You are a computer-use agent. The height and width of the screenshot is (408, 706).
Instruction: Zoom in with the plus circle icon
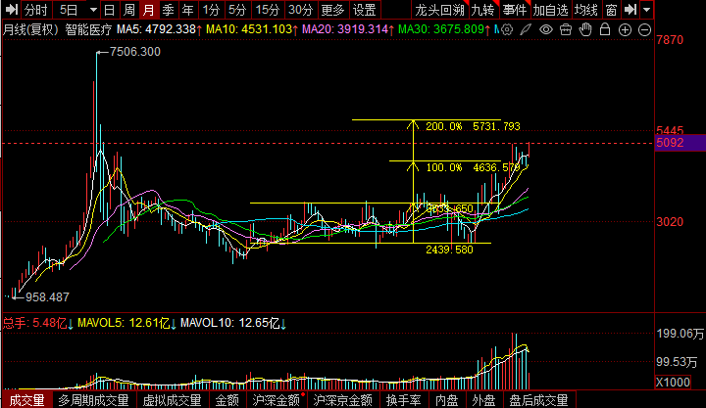(x=625, y=30)
